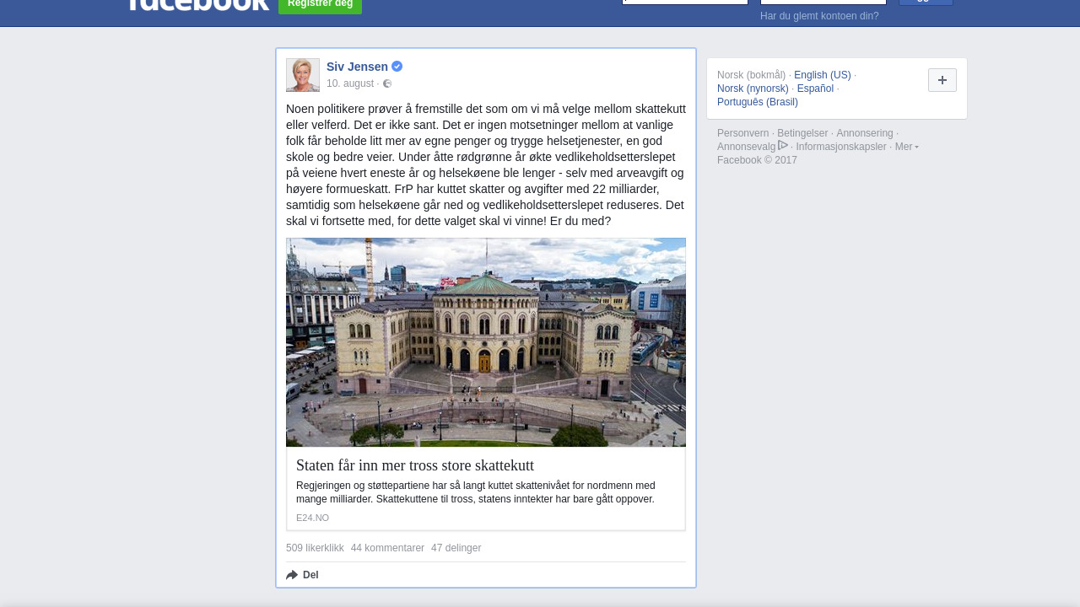This screenshot has width=1080, height=607.
Task: Click the verified badge next to Siv Jensen
Action: tap(397, 67)
